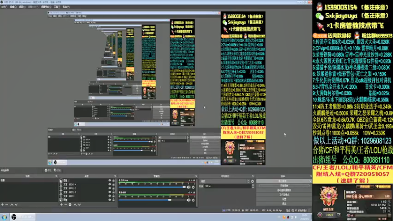Move source down with the Sources down arrow
393x221 pixels.
[80, 205]
